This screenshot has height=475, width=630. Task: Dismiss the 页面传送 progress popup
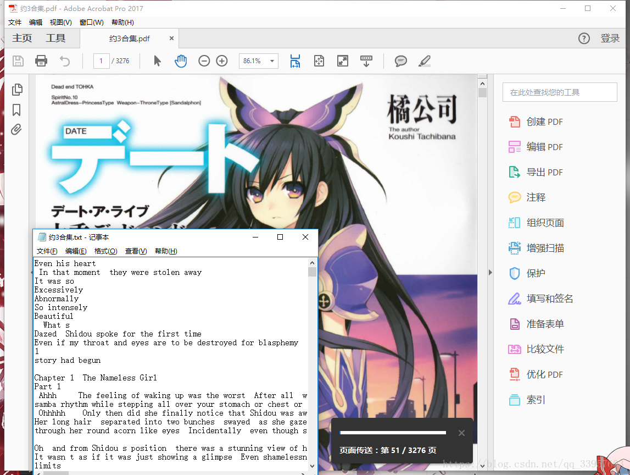pyautogui.click(x=461, y=433)
